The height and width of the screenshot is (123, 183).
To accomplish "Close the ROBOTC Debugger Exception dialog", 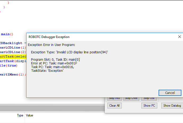I will pyautogui.click(x=179, y=37).
